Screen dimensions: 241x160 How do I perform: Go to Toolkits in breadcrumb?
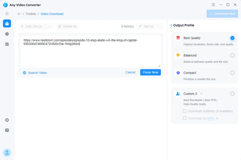31,14
